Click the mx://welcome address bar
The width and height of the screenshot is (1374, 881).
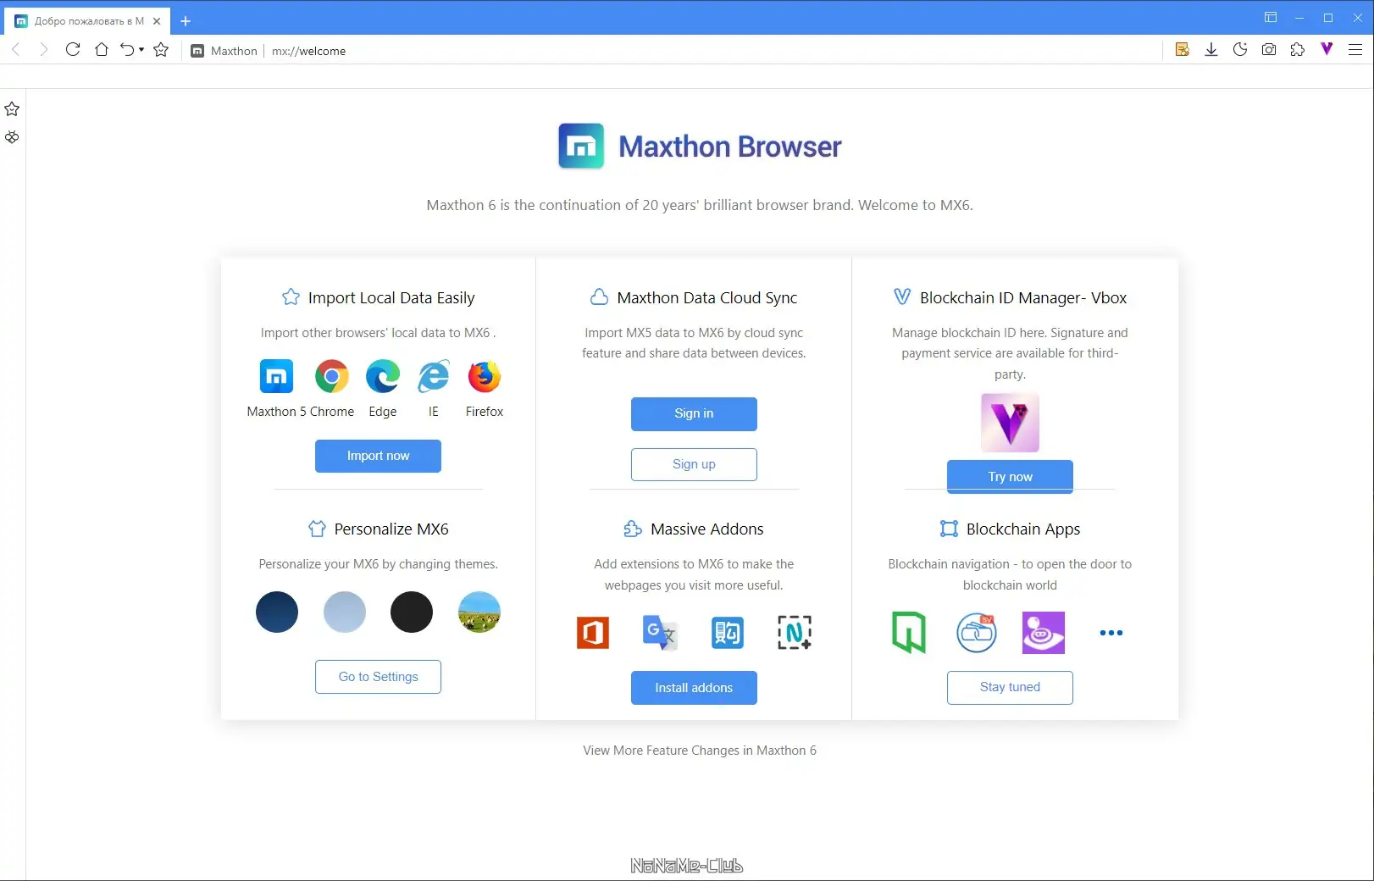click(x=308, y=51)
